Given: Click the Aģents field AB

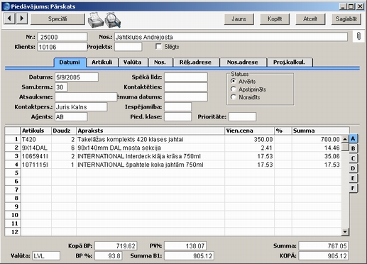Looking at the screenshot, I should [x=71, y=117].
